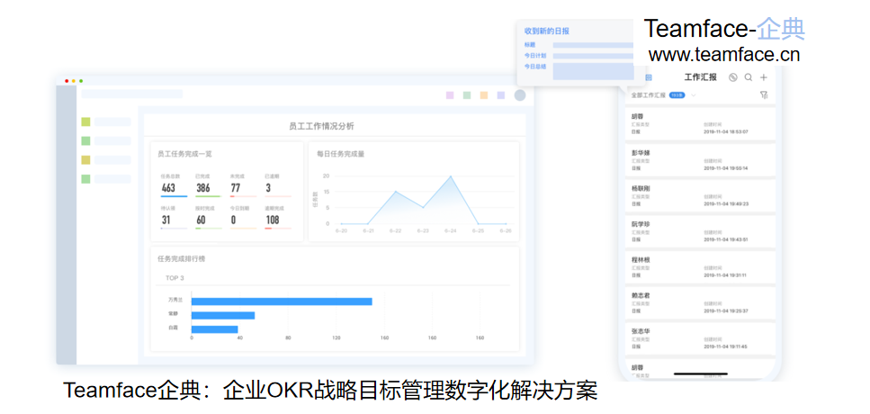Click the 已完成 value 386
The image size is (870, 414).
[203, 188]
